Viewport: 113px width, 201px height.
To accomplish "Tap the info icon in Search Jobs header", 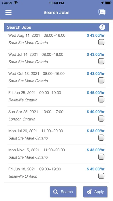I will [102, 27].
